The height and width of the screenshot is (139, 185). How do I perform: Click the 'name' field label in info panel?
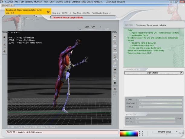[129, 25]
